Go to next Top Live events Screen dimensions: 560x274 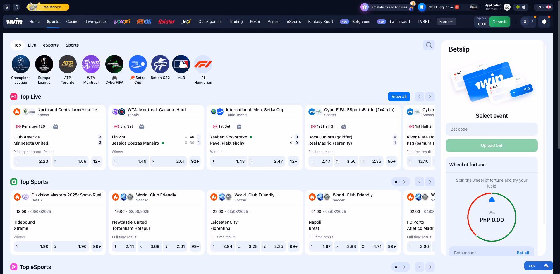pos(430,97)
